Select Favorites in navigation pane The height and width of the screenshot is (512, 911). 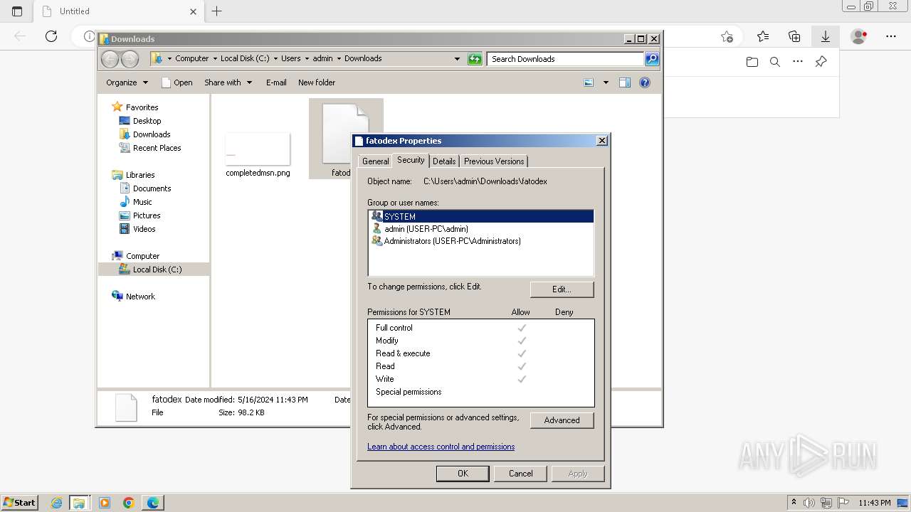[142, 107]
